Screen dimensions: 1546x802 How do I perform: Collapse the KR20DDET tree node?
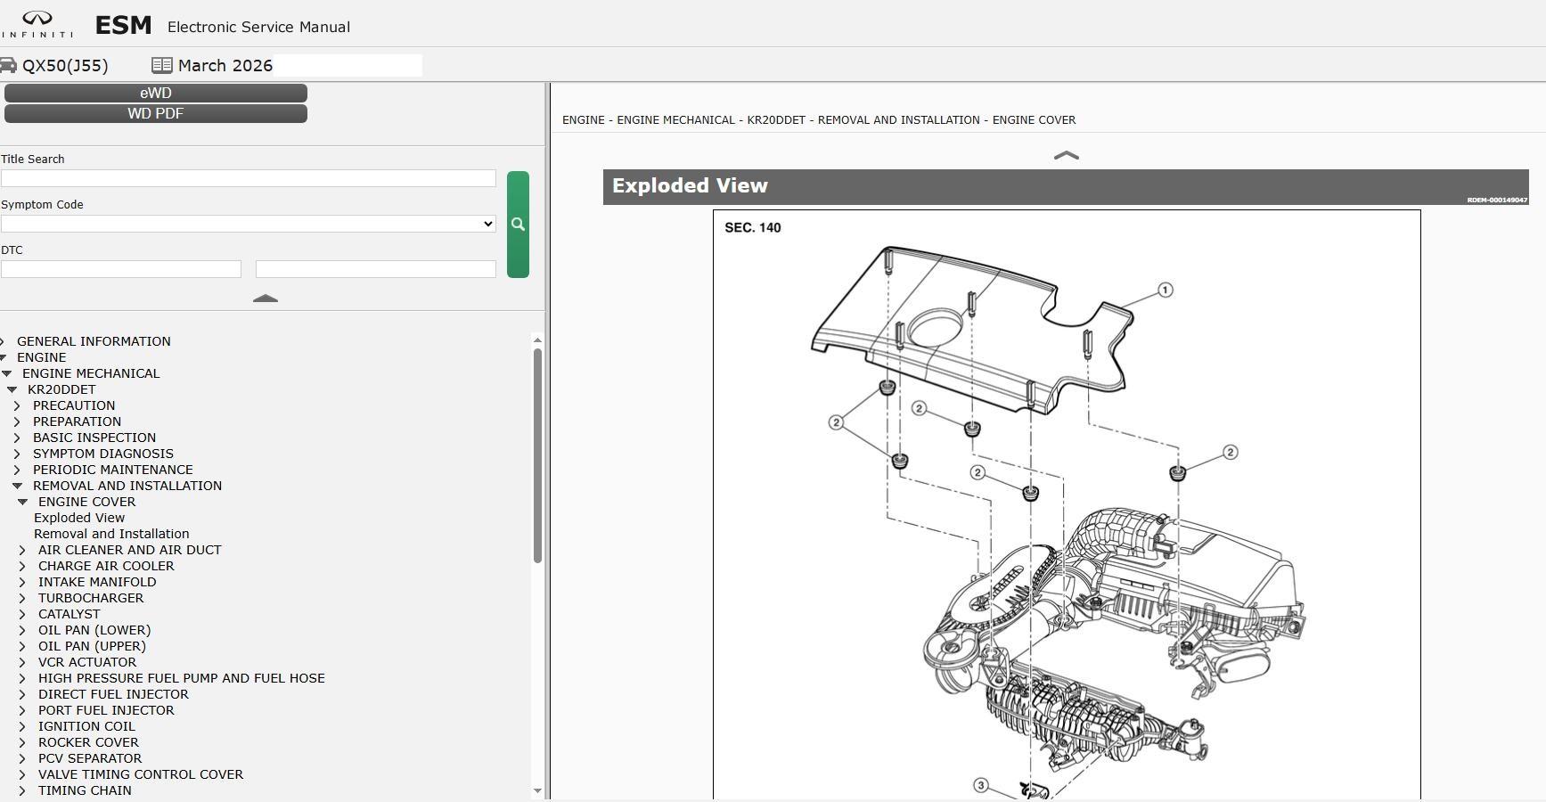12,389
